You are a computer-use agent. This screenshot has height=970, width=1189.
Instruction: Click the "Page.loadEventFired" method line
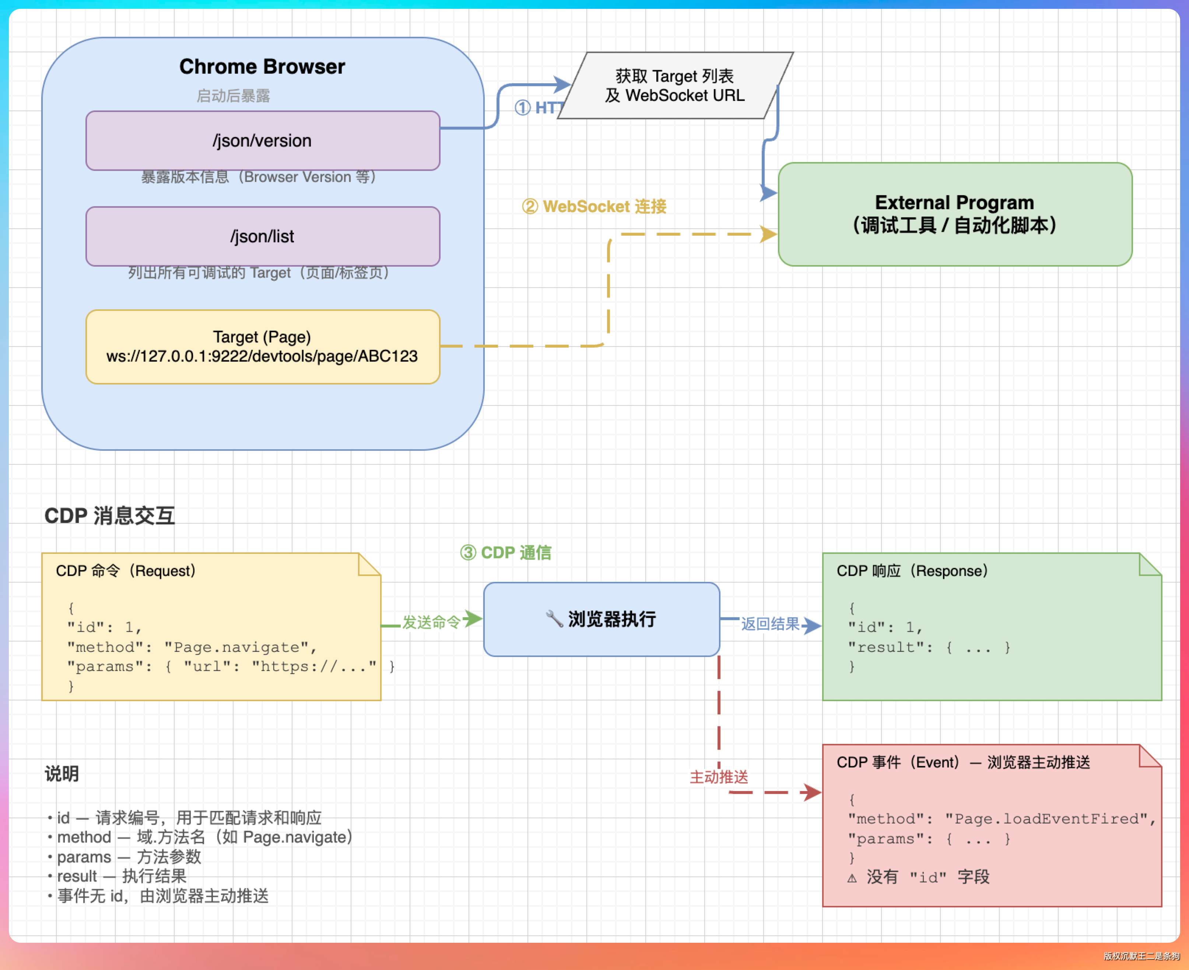click(1002, 819)
